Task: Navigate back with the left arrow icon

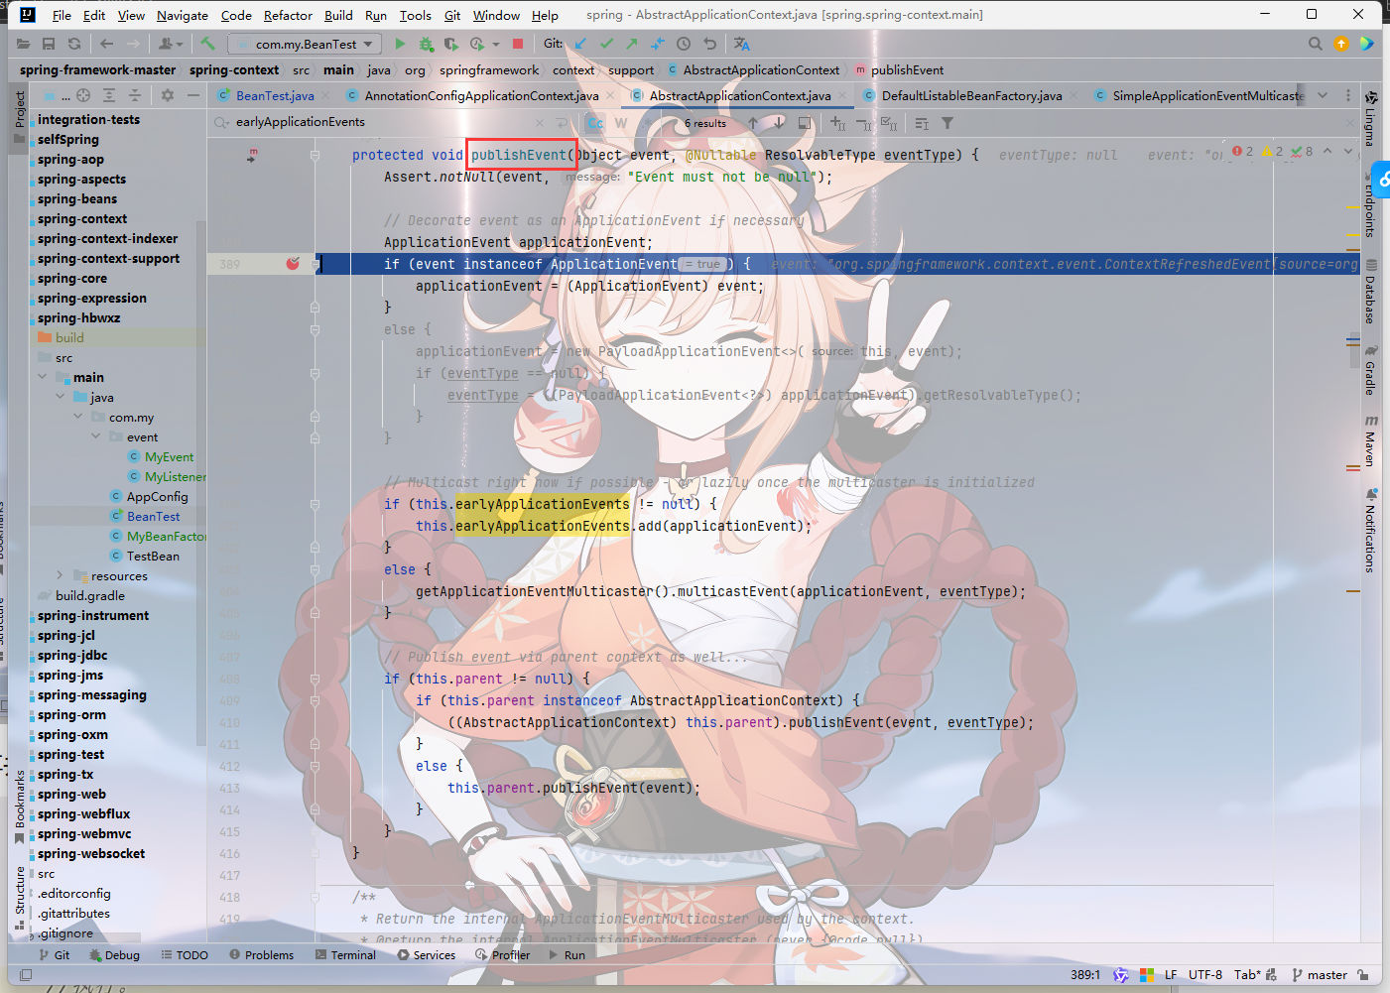Action: coord(107,44)
